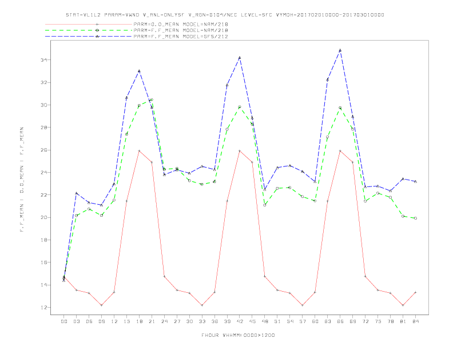Click y-axis tick label 16
This screenshot has height=350, width=453.
pyautogui.click(x=44, y=262)
